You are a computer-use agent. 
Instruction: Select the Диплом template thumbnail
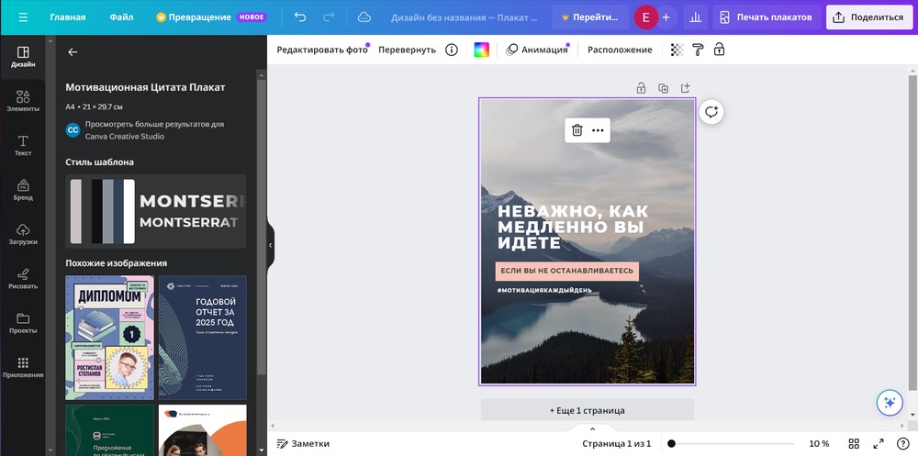(x=109, y=338)
